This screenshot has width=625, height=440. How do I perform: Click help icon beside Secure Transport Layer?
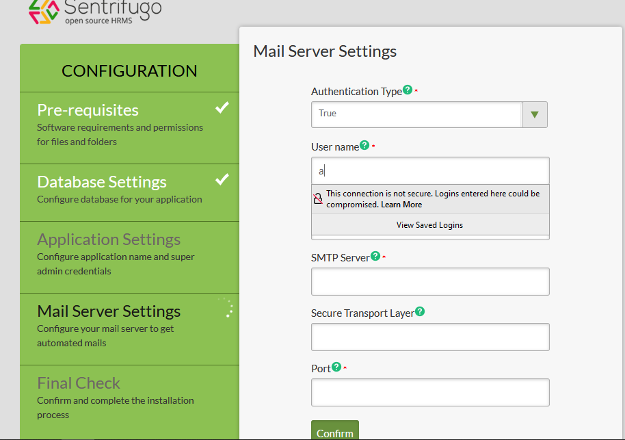pyautogui.click(x=420, y=311)
